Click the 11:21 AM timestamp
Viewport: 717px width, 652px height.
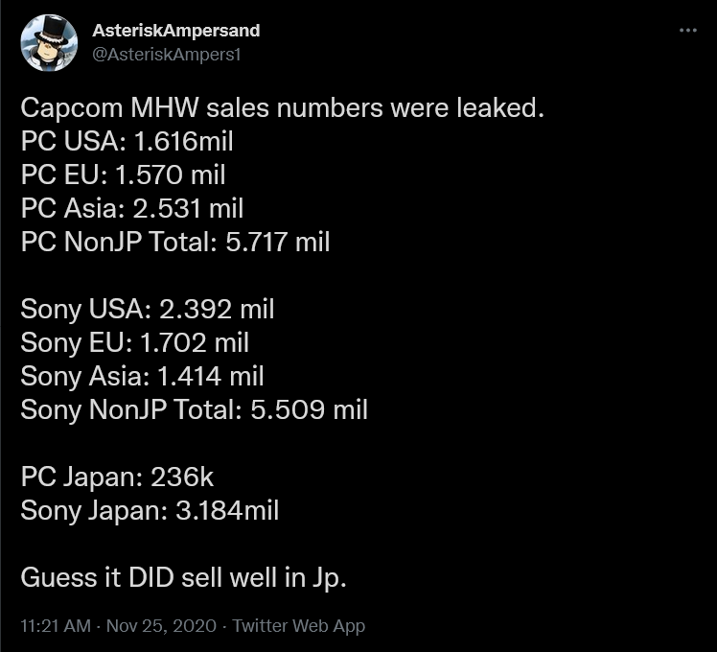56,625
